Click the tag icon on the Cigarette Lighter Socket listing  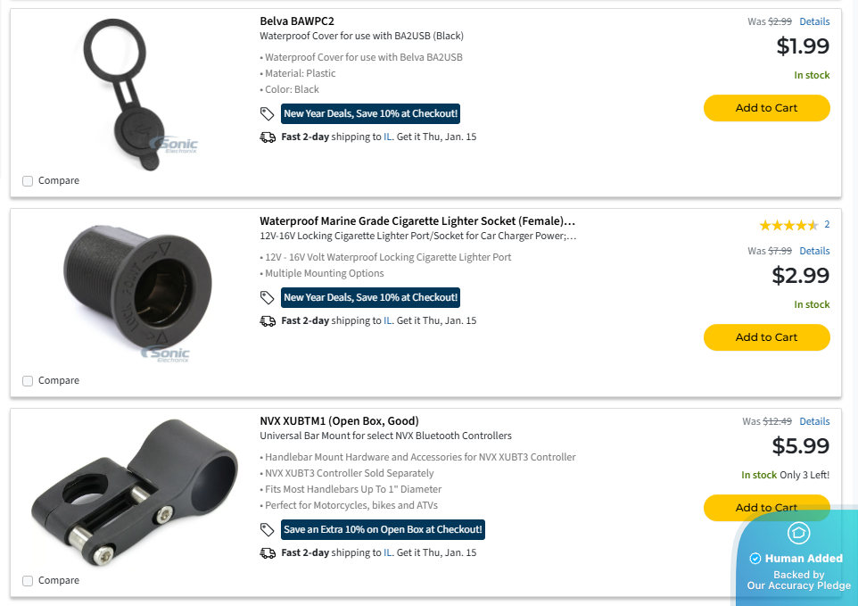pos(267,297)
